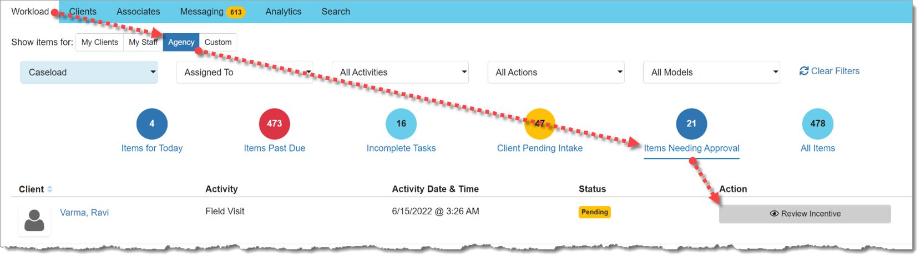Go to the Analytics tab
The width and height of the screenshot is (921, 258).
[x=284, y=12]
